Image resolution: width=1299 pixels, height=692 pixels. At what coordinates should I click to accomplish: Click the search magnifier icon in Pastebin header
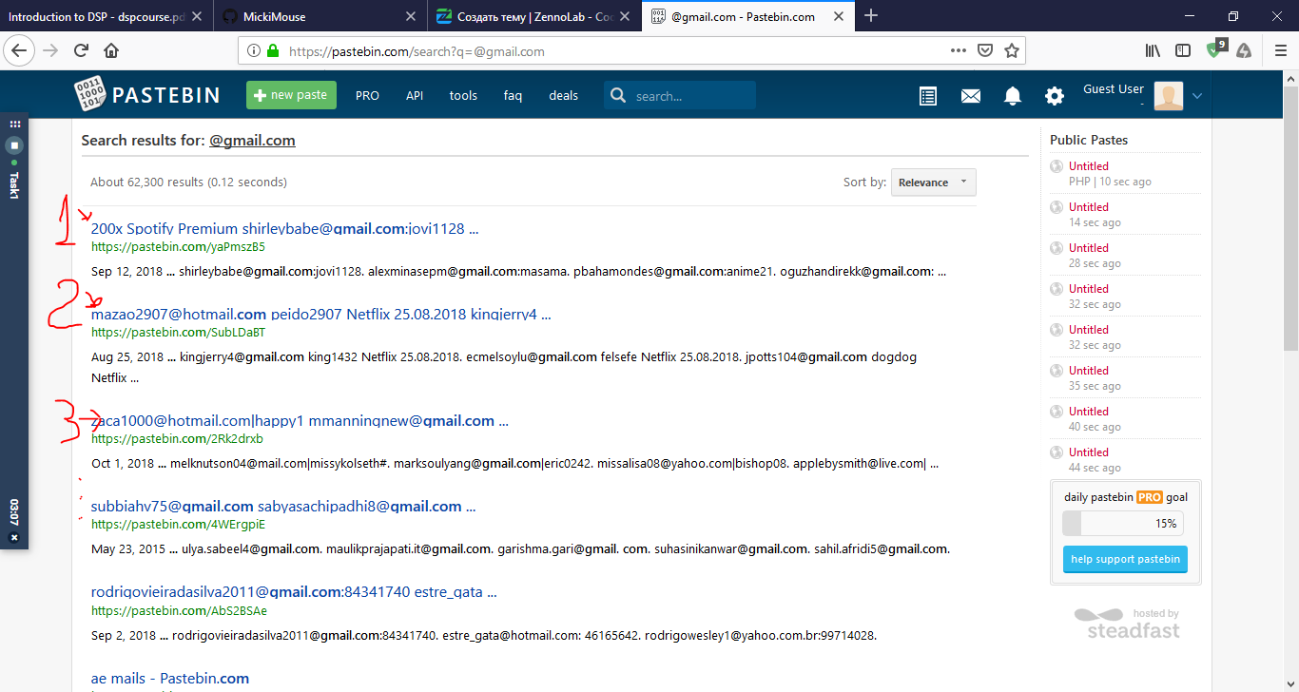[x=618, y=95]
